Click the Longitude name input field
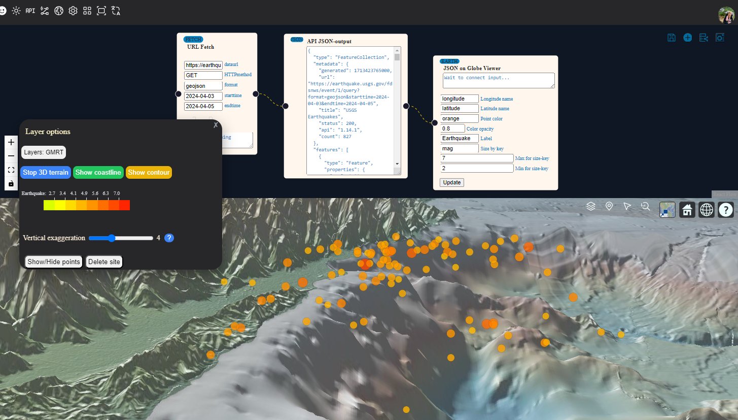This screenshot has width=738, height=420. click(460, 99)
